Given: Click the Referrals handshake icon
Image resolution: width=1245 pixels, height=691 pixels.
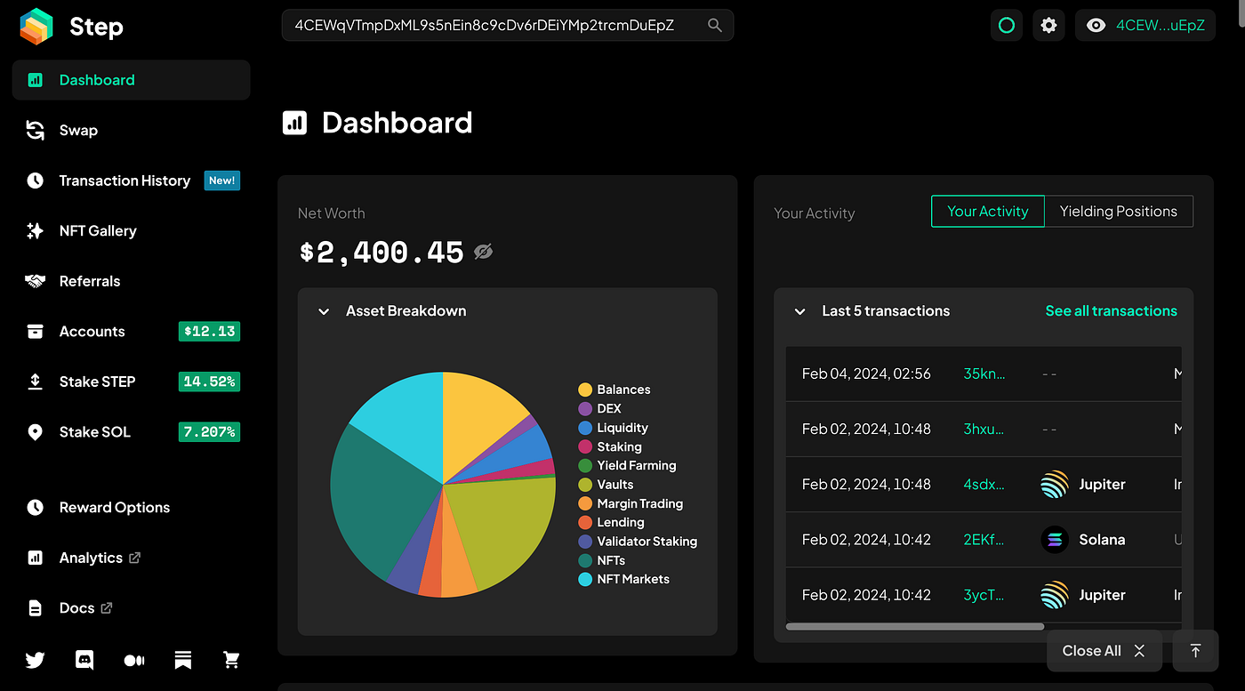Looking at the screenshot, I should (x=35, y=281).
